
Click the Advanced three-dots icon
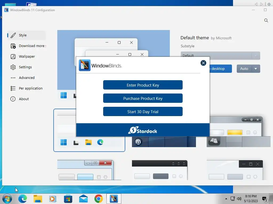pos(13,78)
